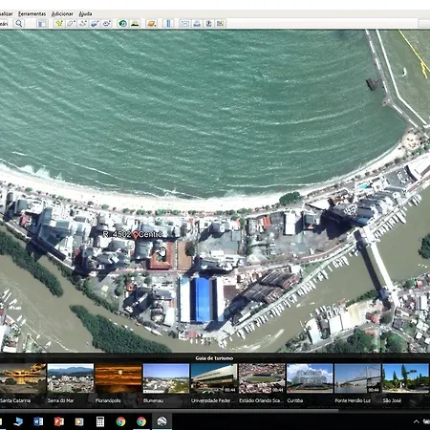Open Microsoft Word from the taskbar
Image resolution: width=430 pixels, height=430 pixels.
pos(38,421)
